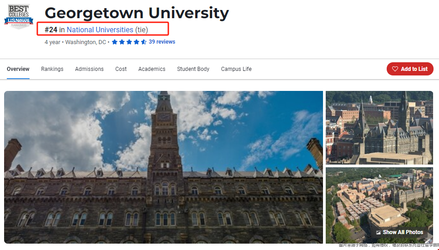
Task: Go to the Admissions tab
Action: [89, 69]
